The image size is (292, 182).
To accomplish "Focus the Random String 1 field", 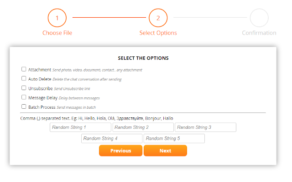I will click(x=80, y=127).
